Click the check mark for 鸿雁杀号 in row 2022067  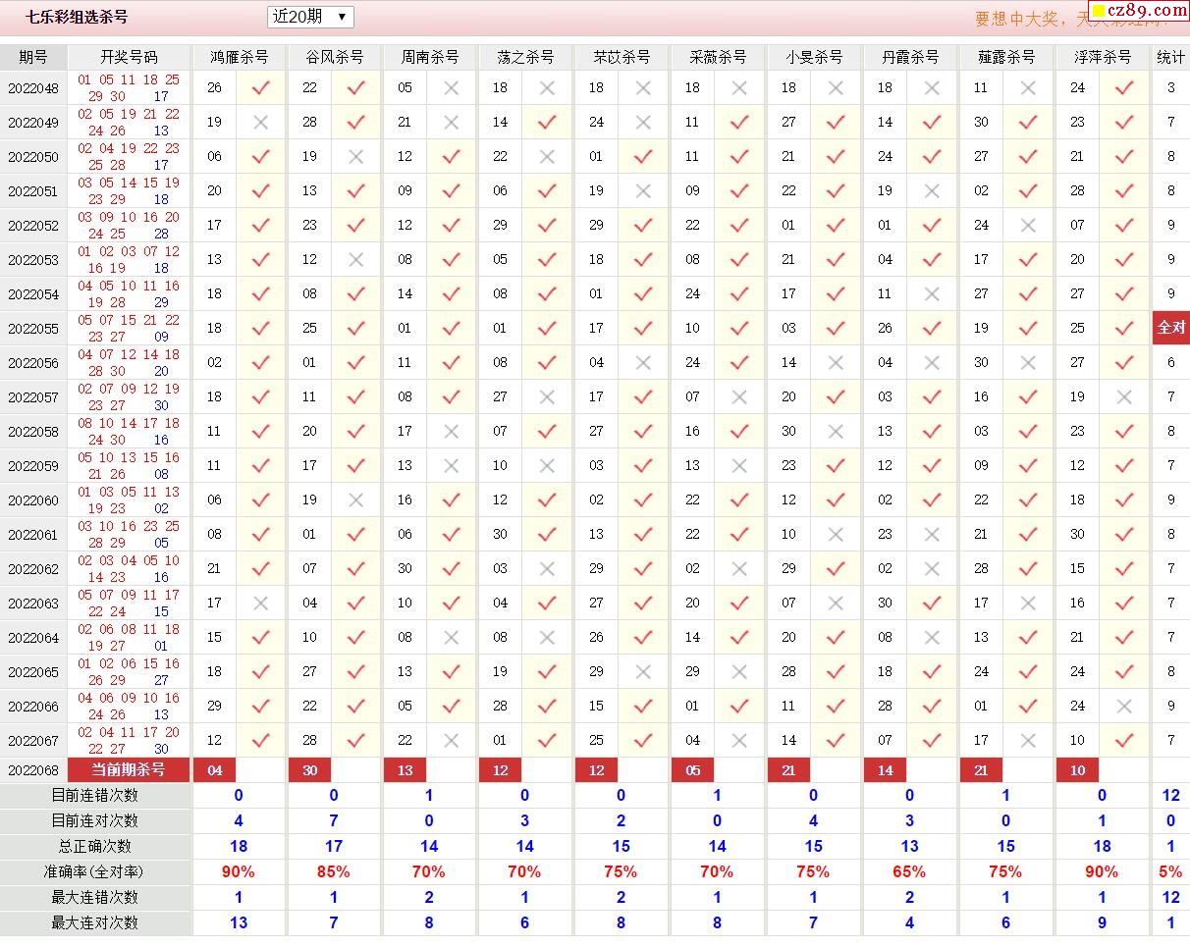coord(260,740)
